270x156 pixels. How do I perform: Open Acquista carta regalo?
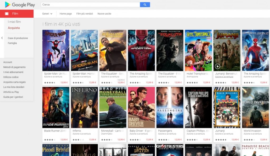[x=15, y=82]
